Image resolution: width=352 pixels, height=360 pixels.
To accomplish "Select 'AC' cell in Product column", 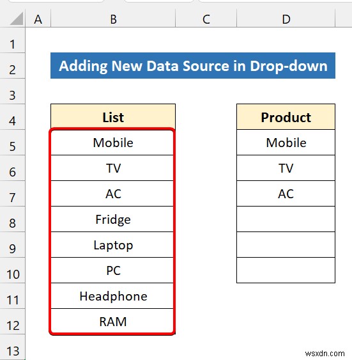I will pos(286,194).
